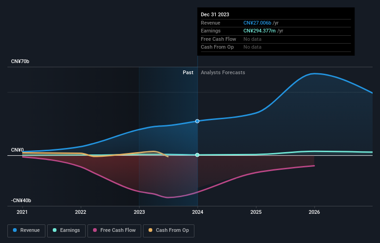Click the 2021 x-axis label

point(22,212)
